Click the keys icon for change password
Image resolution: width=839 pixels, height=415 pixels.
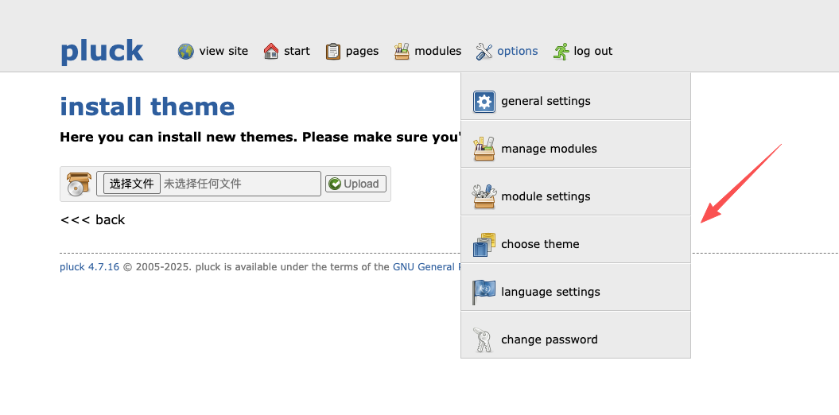[484, 340]
